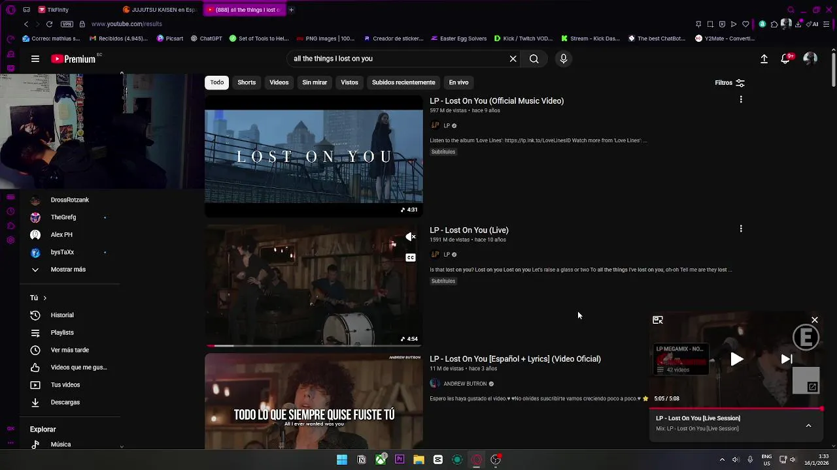This screenshot has height=470, width=837.
Task: Play the miniplayer video
Action: [737, 359]
